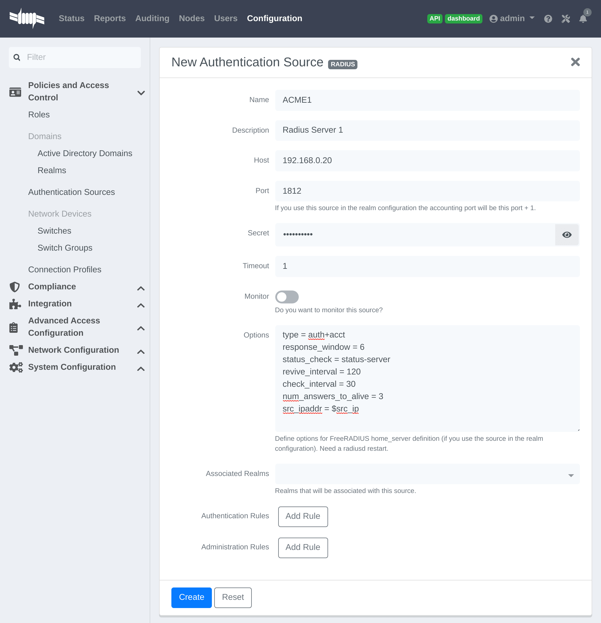Go to the Nodes tab

click(x=191, y=18)
